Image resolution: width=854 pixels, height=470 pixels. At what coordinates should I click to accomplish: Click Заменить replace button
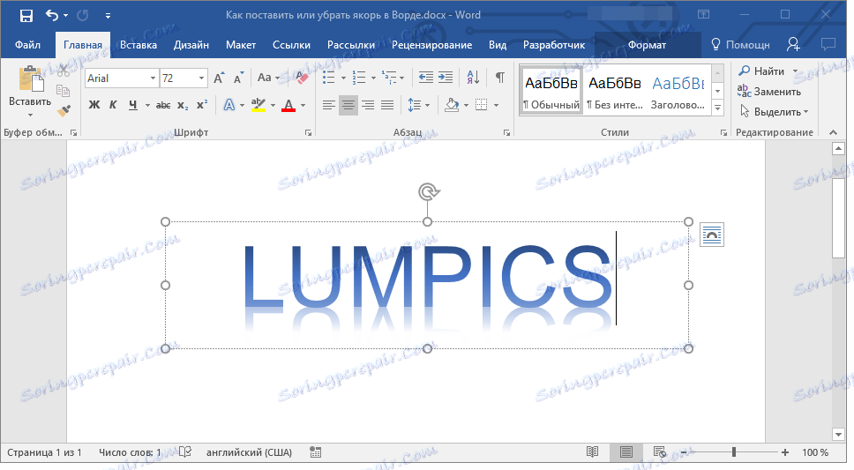769,92
